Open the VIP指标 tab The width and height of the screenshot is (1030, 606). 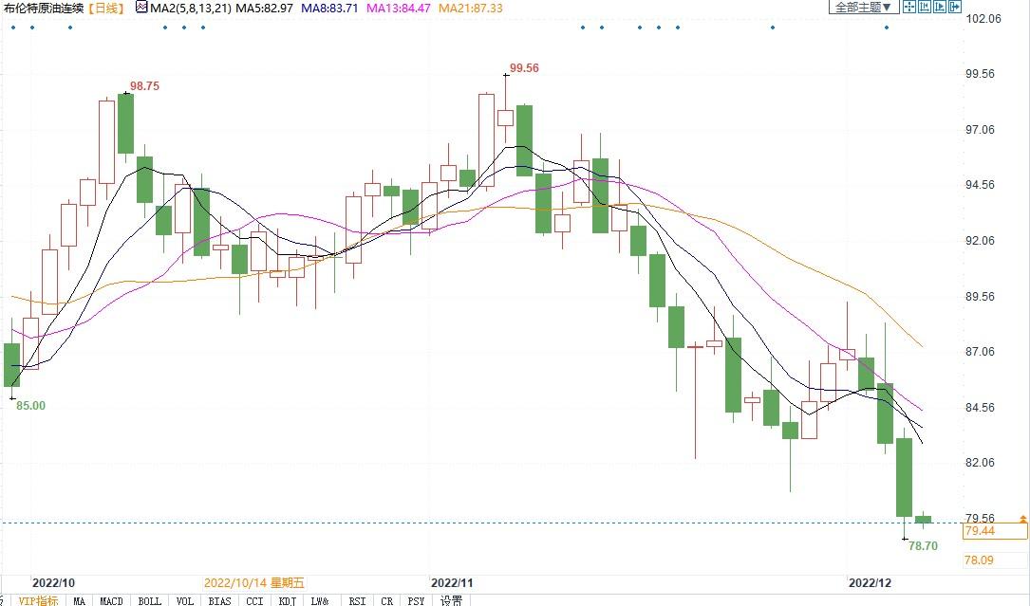(39, 600)
